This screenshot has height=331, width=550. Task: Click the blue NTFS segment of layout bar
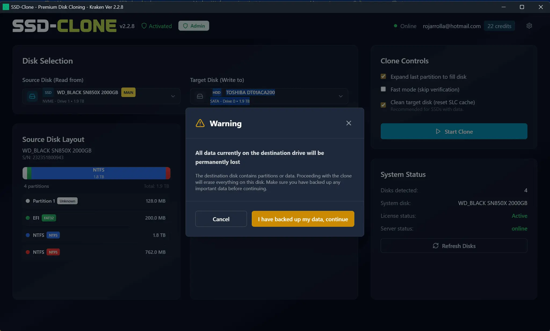coord(99,173)
